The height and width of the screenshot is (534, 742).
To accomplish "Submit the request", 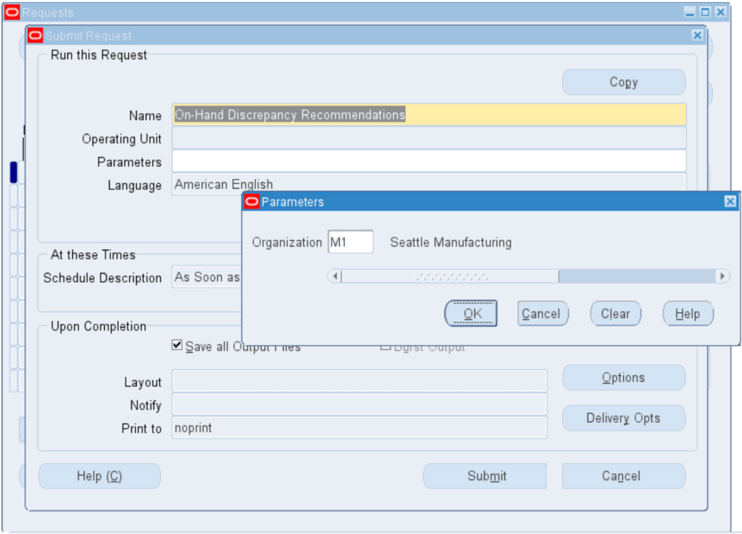I will coord(485,476).
